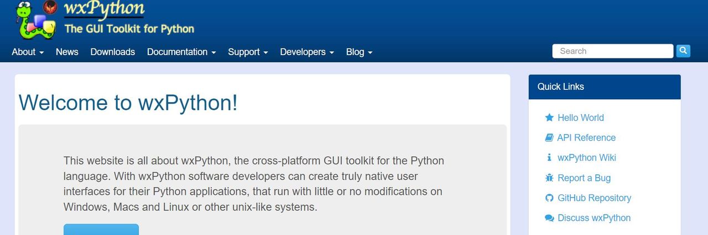
Task: Go to the News page
Action: 67,52
